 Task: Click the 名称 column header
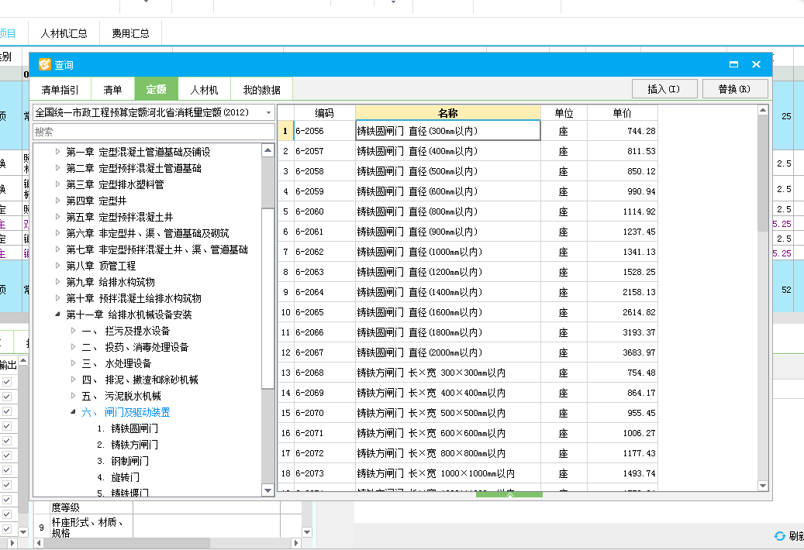[447, 112]
